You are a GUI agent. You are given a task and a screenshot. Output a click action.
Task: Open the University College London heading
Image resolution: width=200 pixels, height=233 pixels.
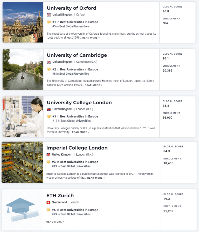click(x=79, y=102)
